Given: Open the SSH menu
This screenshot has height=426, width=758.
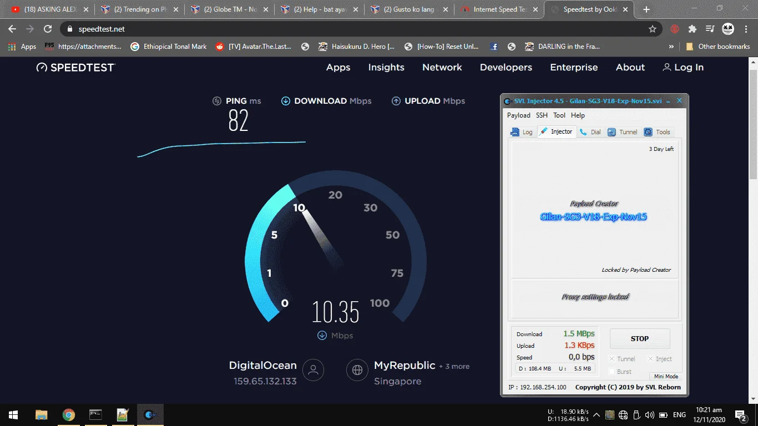Looking at the screenshot, I should pos(542,115).
